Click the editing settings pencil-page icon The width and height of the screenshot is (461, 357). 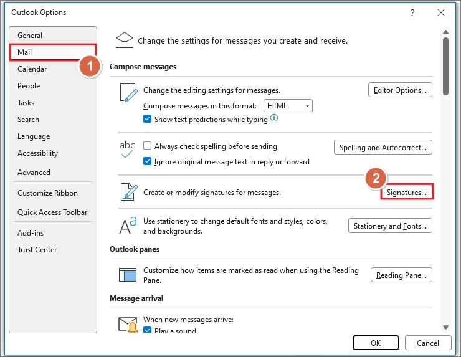[x=129, y=93]
